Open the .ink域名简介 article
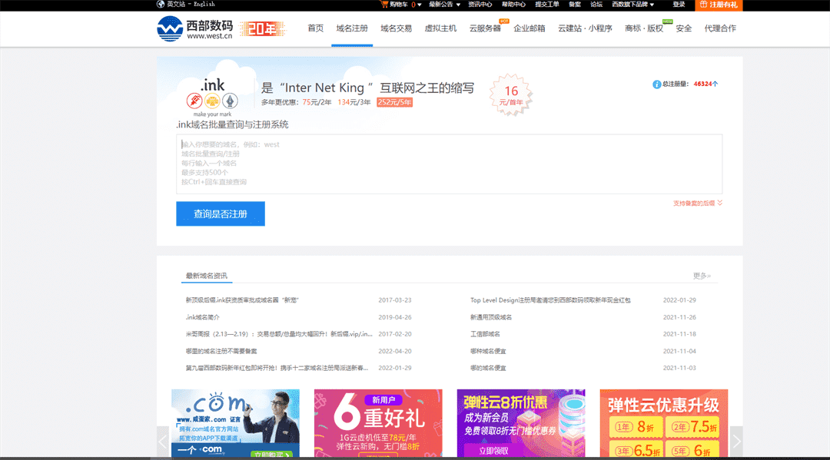Screen dimensions: 830x460 [202, 317]
